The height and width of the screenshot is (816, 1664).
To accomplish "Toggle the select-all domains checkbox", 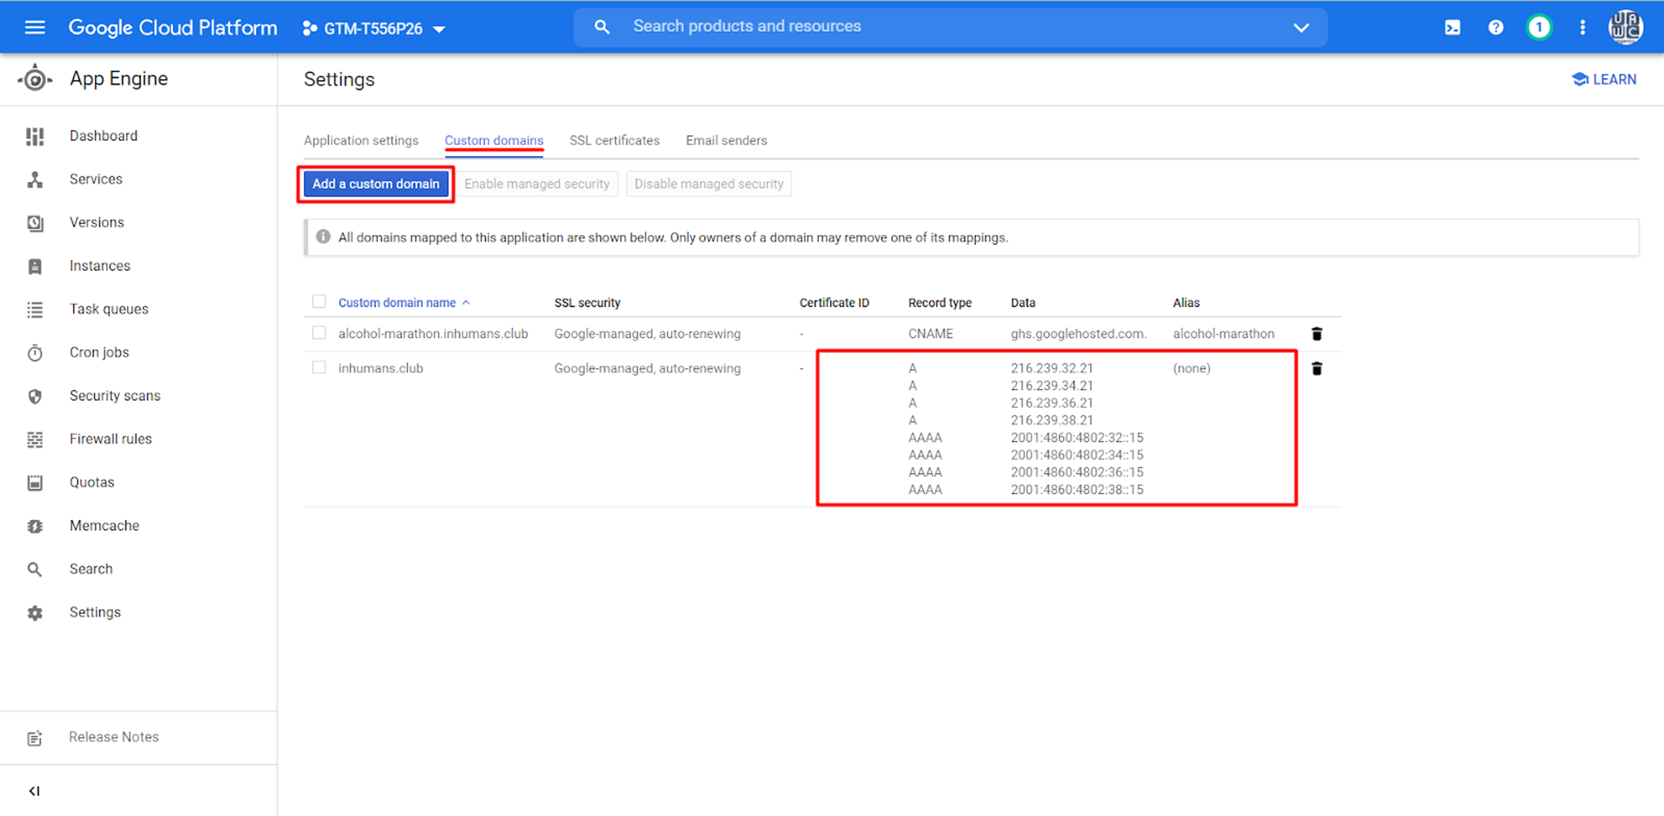I will point(318,301).
